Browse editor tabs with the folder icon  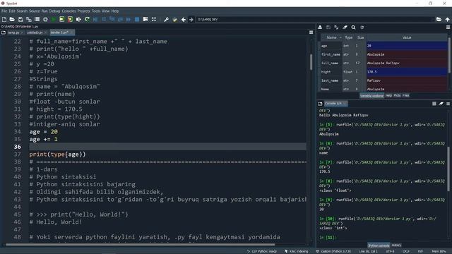pos(4,32)
